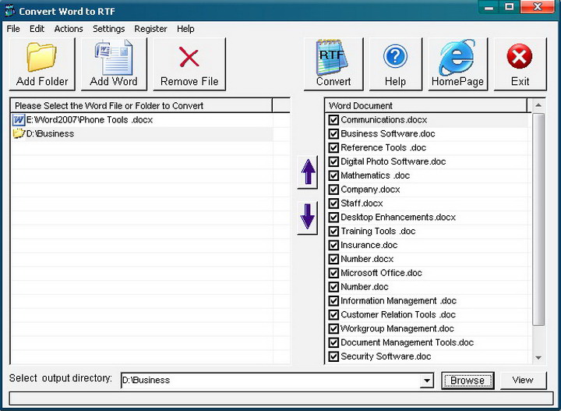Move selected document down with the purple arrow
Viewport: 561px width, 411px height.
point(308,218)
